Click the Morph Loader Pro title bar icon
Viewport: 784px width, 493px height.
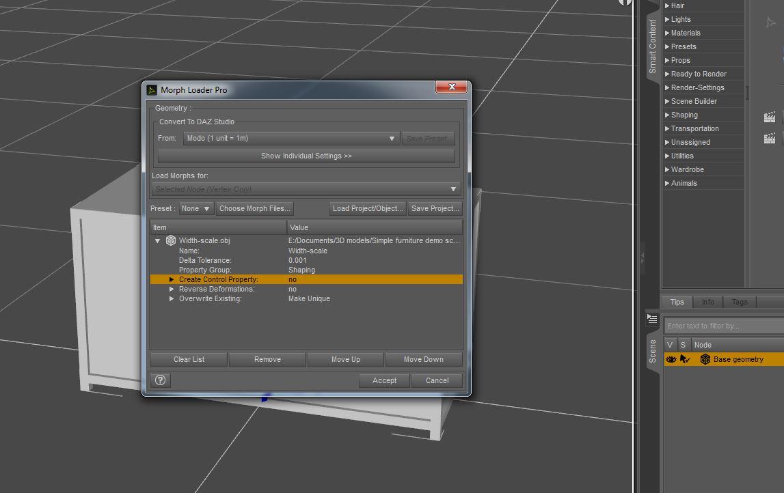pos(152,90)
